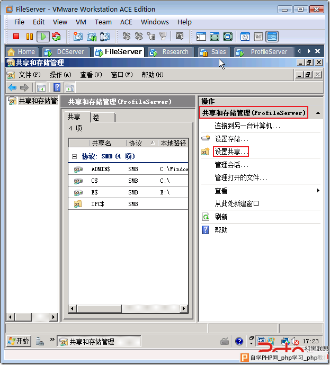Click the MMC toolbar Help icon
The image size is (330, 365).
pyautogui.click(x=57, y=88)
